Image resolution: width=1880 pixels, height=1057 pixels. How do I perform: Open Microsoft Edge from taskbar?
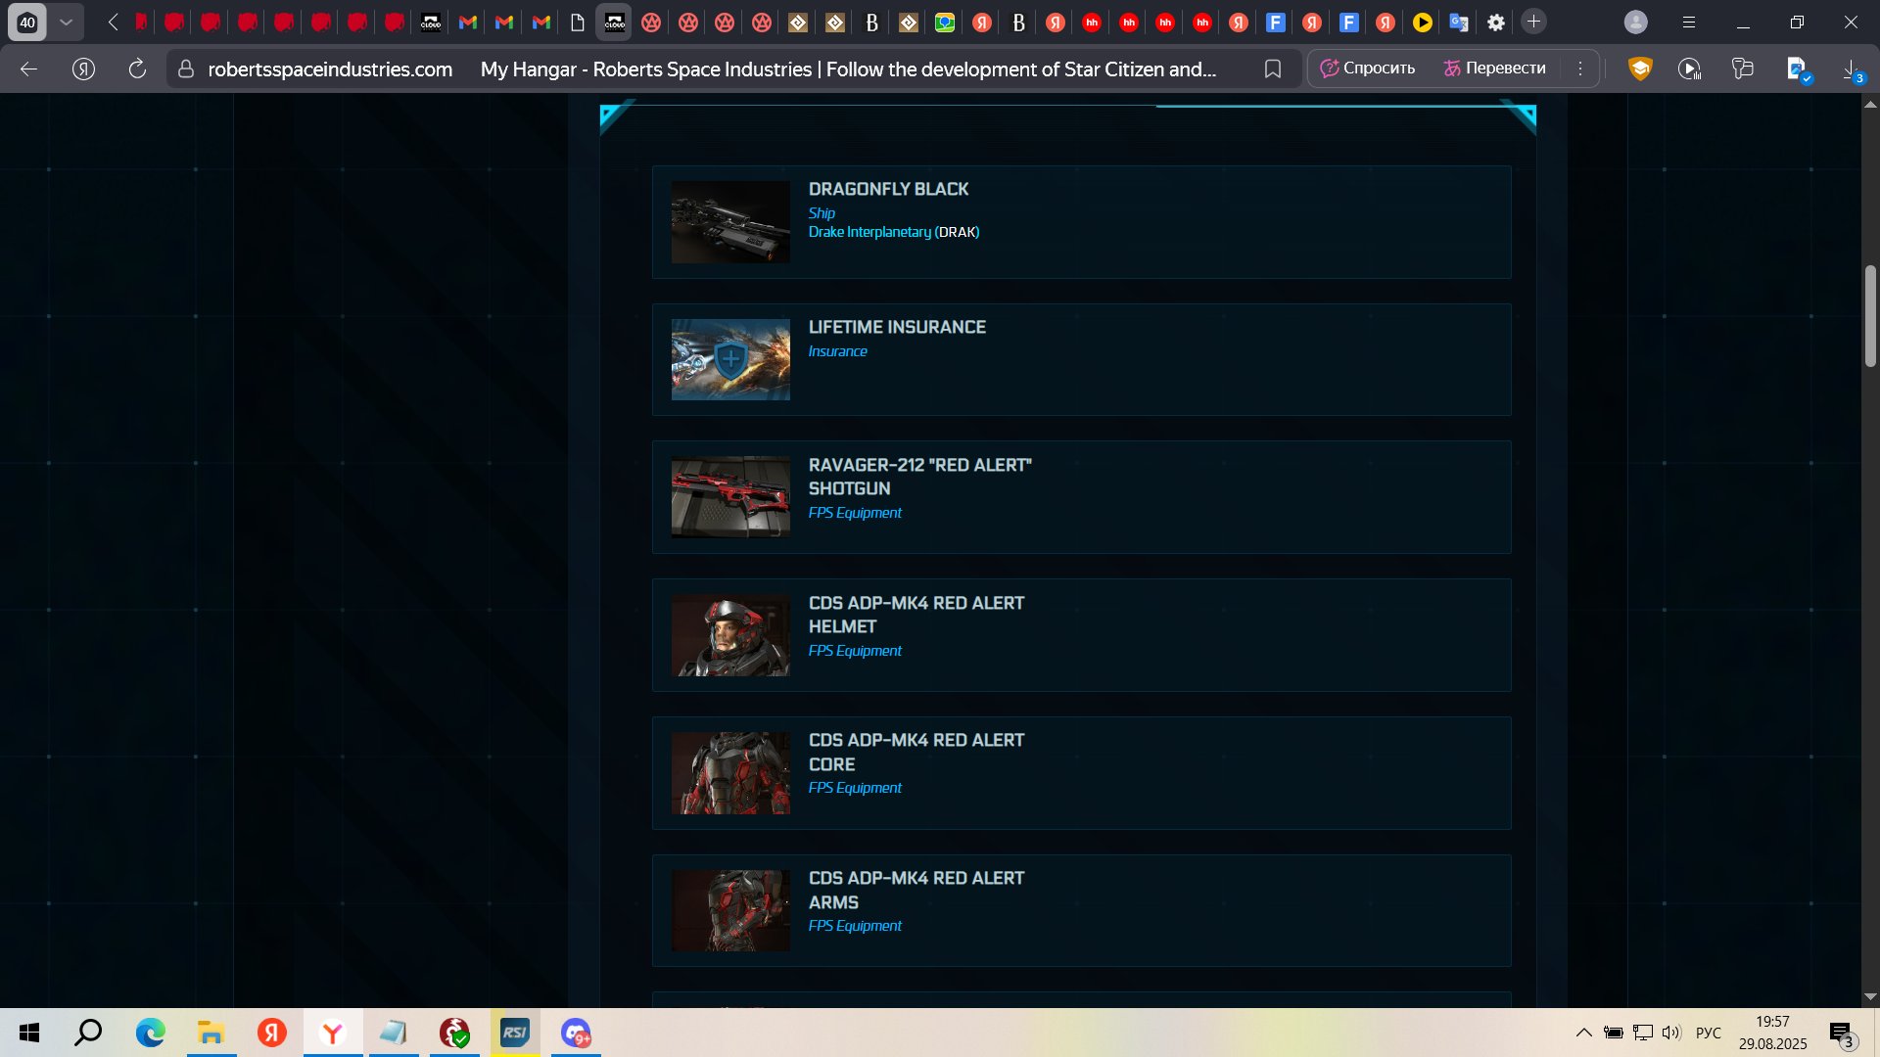[150, 1033]
